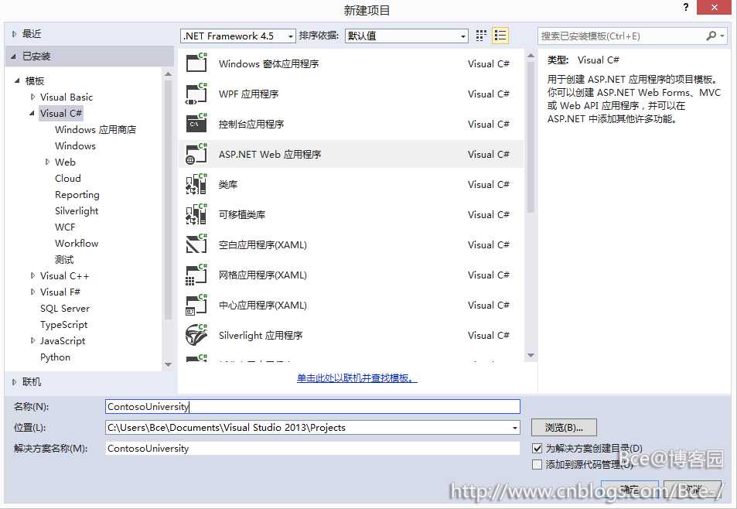Switch template list to medium list view

500,36
